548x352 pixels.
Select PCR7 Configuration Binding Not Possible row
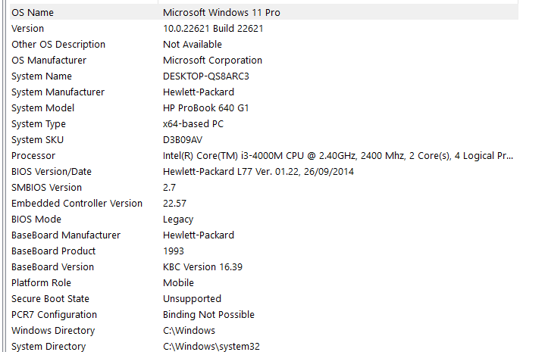pyautogui.click(x=208, y=315)
